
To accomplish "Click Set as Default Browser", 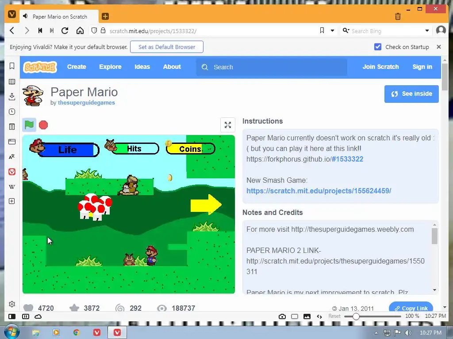I will pos(167,47).
